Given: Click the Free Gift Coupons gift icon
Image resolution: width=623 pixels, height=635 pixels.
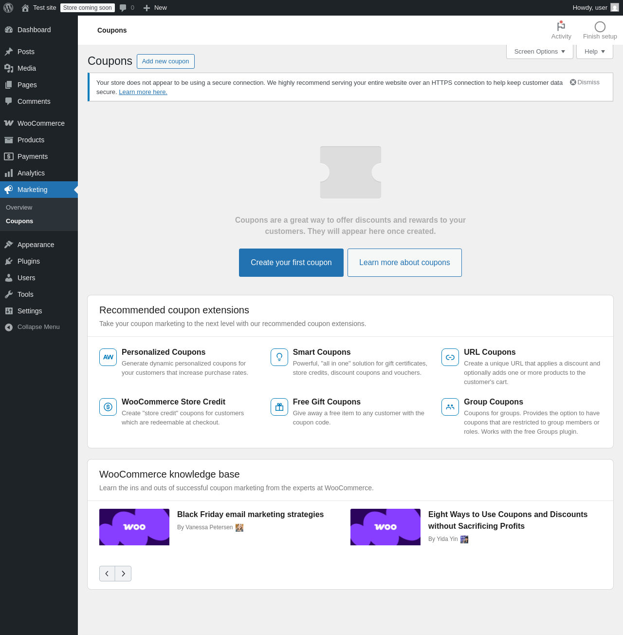Looking at the screenshot, I should 279,407.
